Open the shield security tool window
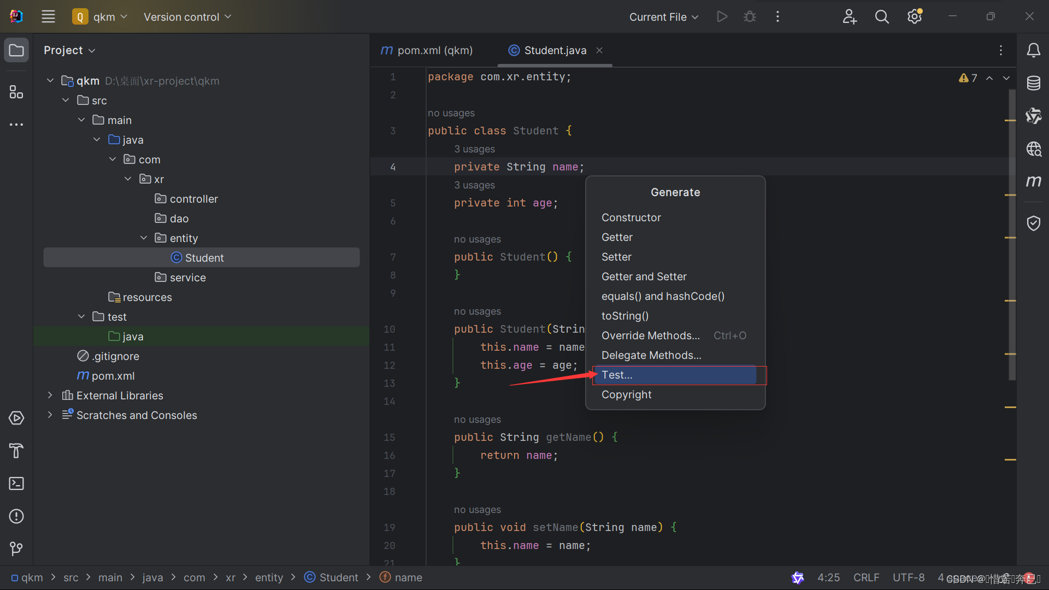This screenshot has height=590, width=1049. tap(1033, 223)
